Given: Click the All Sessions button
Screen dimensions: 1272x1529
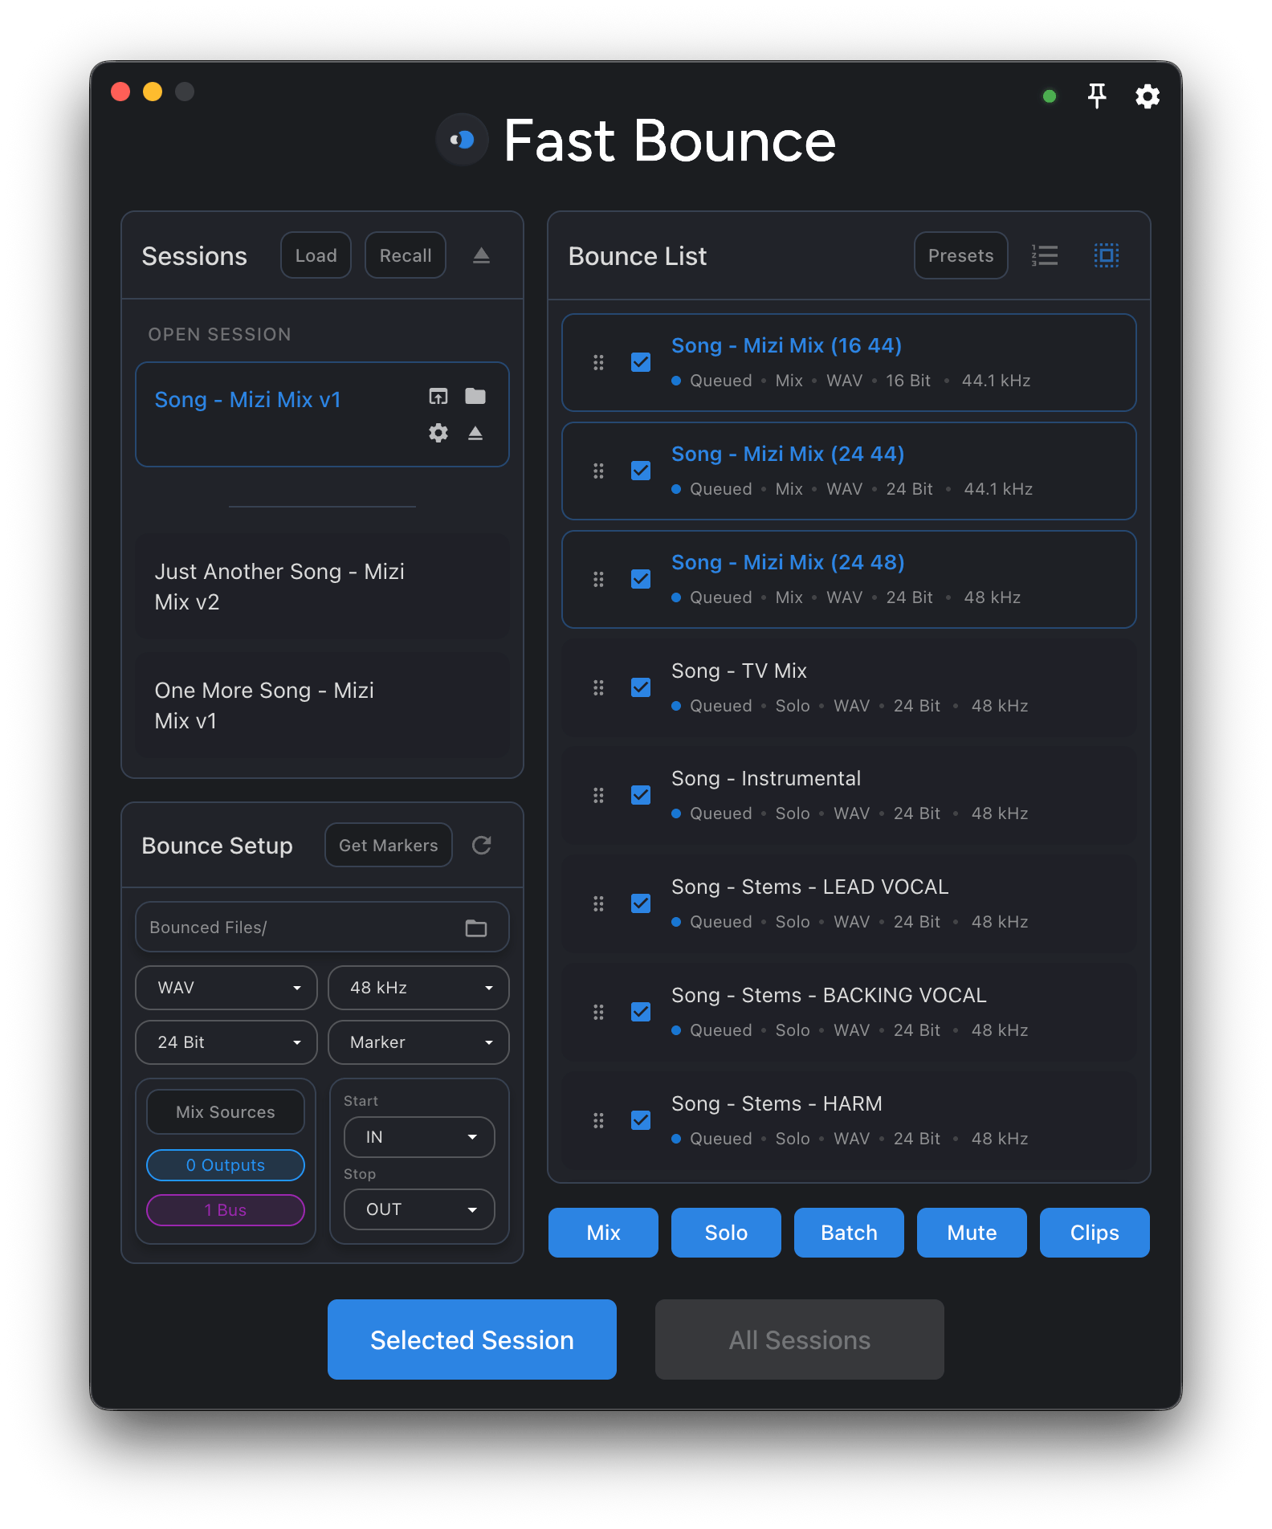Looking at the screenshot, I should click(x=800, y=1339).
